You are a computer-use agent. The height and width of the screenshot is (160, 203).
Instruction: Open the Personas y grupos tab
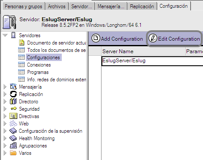point(23,6)
